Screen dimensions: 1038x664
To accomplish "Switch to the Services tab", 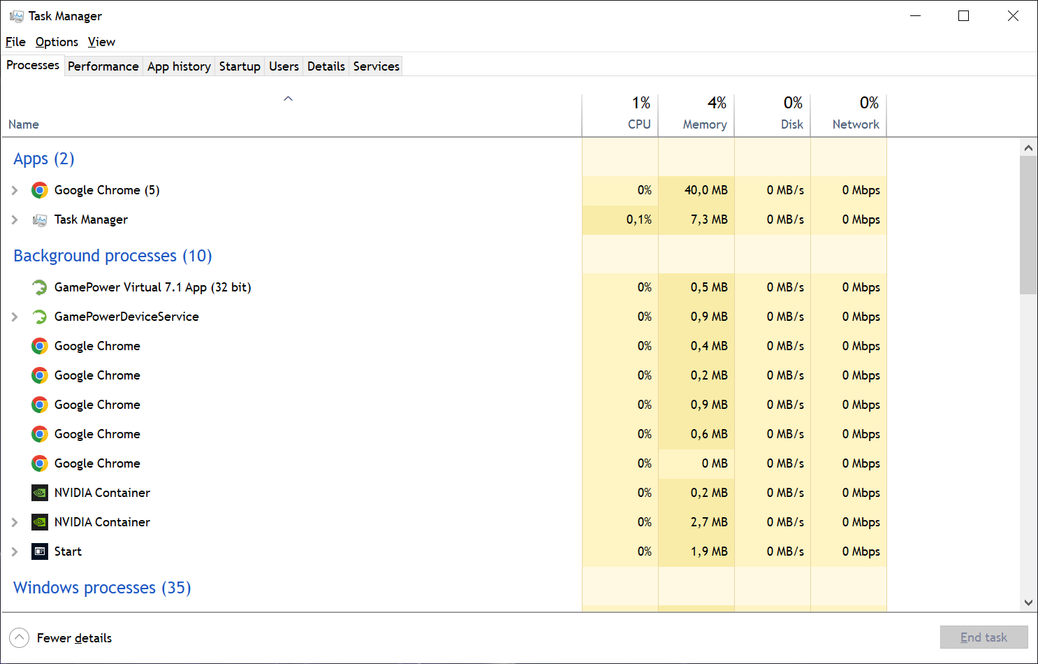I will click(377, 66).
